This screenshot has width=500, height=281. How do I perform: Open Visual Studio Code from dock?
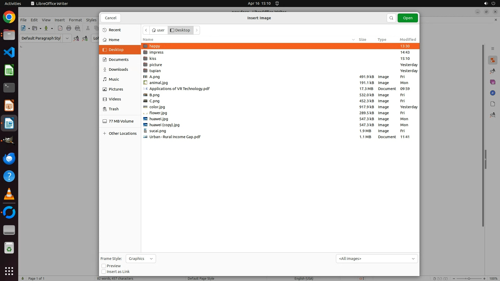9,53
